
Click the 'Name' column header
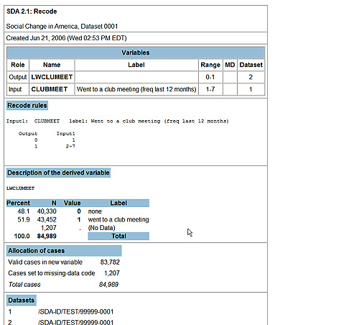52,65
